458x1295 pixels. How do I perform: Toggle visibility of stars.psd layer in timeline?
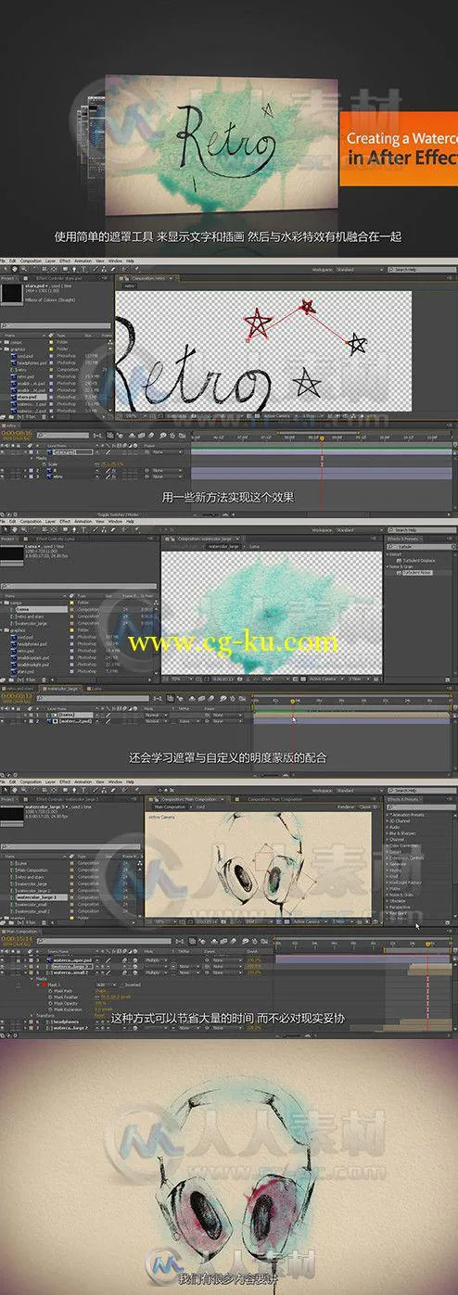(3, 451)
